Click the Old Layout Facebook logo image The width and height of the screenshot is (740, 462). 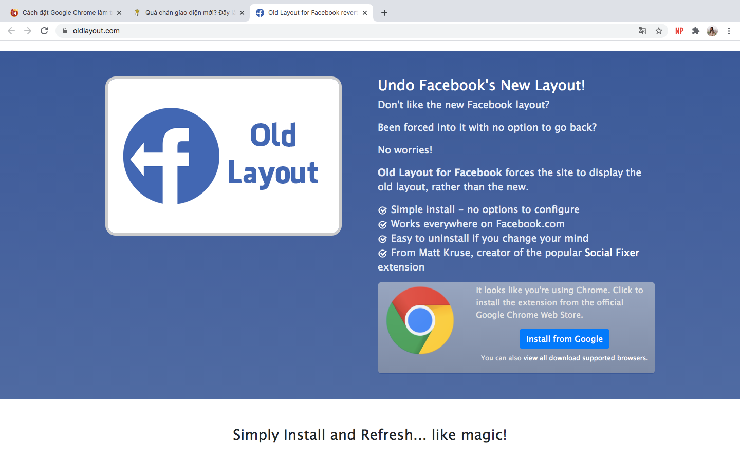click(224, 156)
